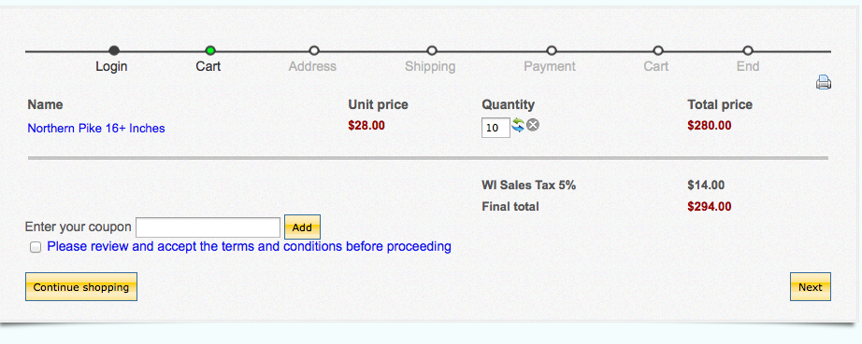The image size is (862, 344).
Task: Select the Address step label
Action: [312, 67]
